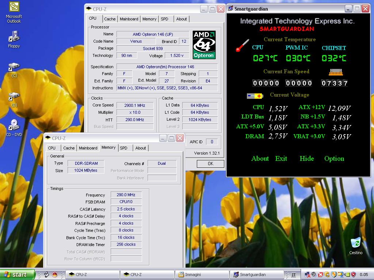The image size is (374, 280).
Task: Select the CD - DVD desktop shortcut
Action: (x=14, y=128)
